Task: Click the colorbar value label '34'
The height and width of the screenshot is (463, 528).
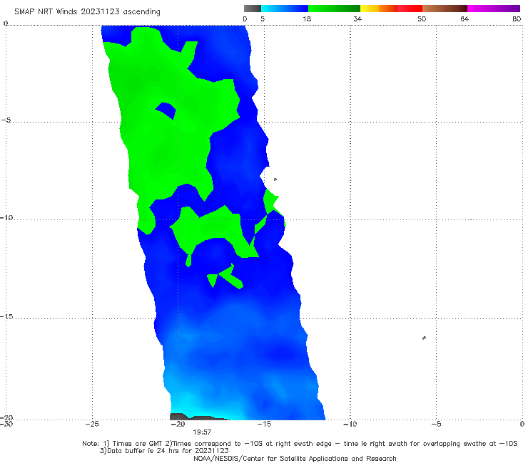Action: tap(357, 19)
